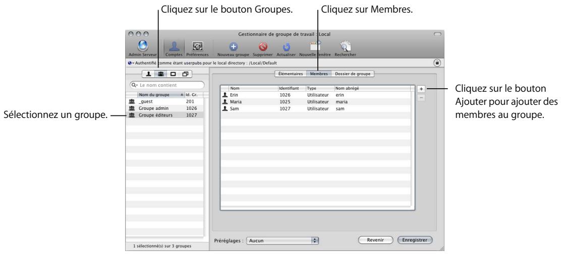Sort members by Identifiant column

[x=292, y=88]
